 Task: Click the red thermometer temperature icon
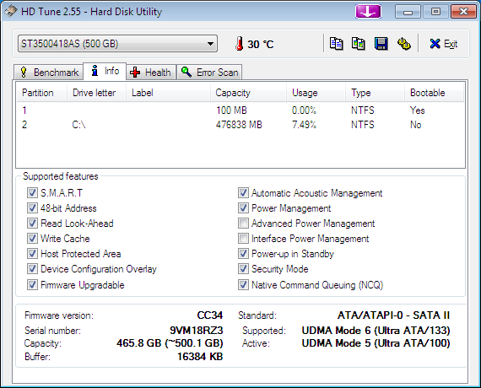tap(240, 44)
